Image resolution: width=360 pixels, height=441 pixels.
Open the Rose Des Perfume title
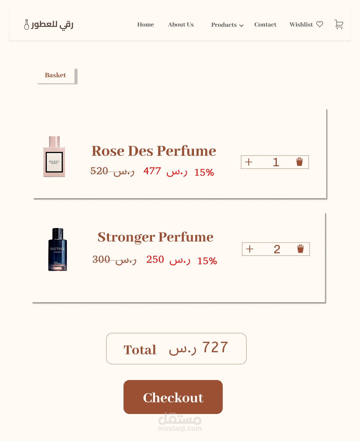pos(154,151)
